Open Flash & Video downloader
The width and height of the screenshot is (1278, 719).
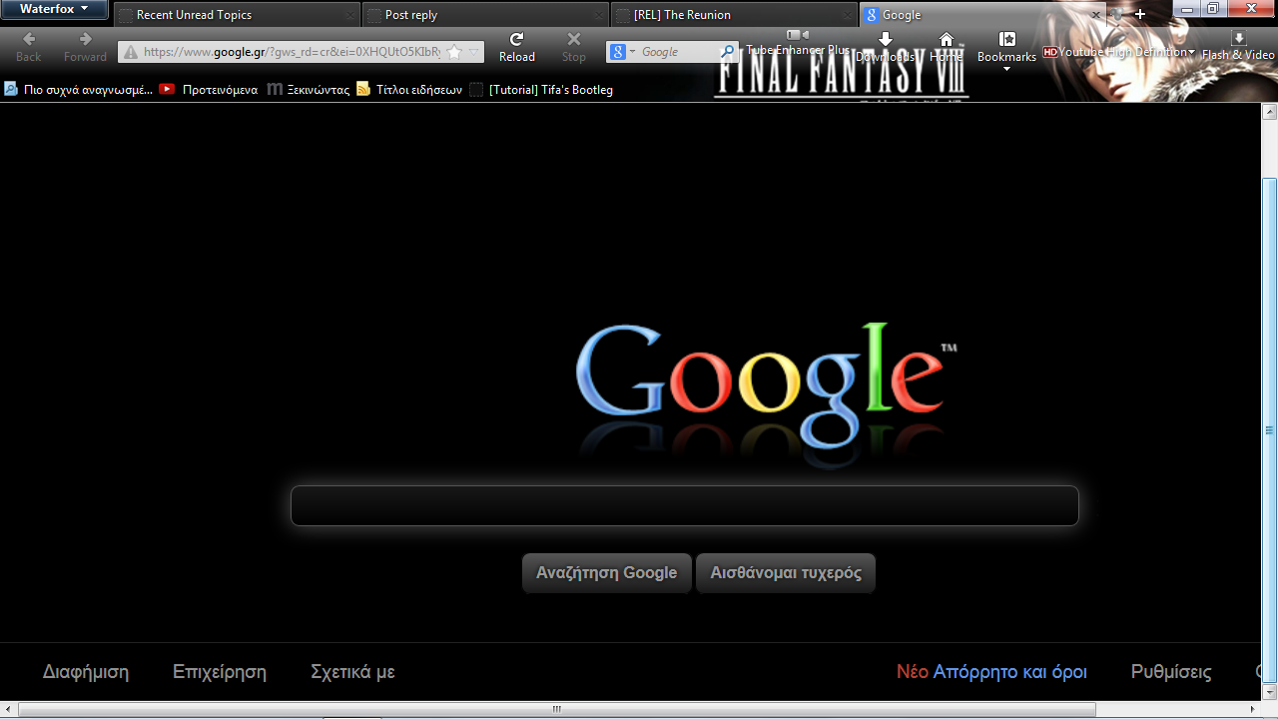(x=1238, y=47)
